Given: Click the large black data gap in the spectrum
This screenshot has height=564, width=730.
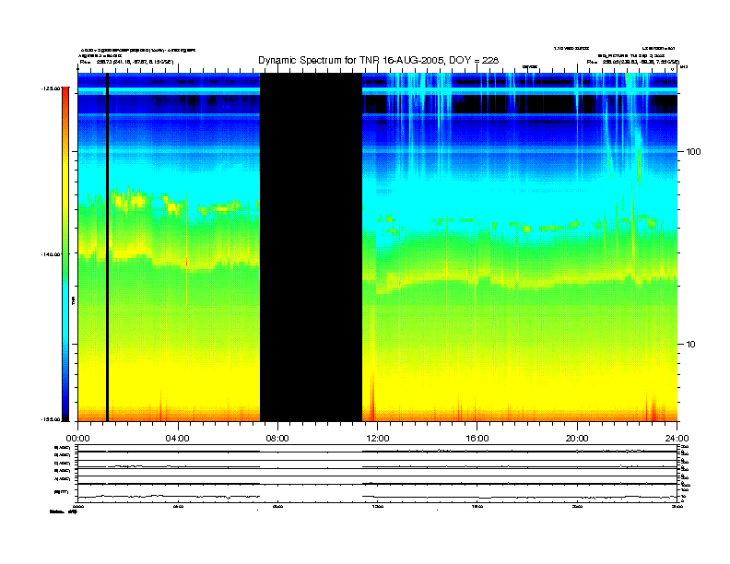Looking at the screenshot, I should [311, 247].
